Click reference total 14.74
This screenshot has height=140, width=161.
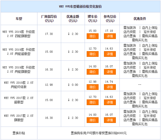109,82
